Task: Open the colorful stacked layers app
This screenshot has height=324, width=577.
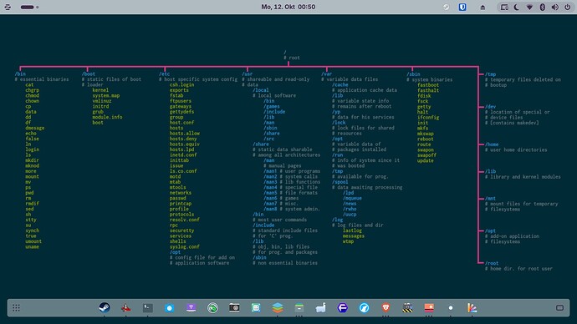Action: (x=278, y=307)
